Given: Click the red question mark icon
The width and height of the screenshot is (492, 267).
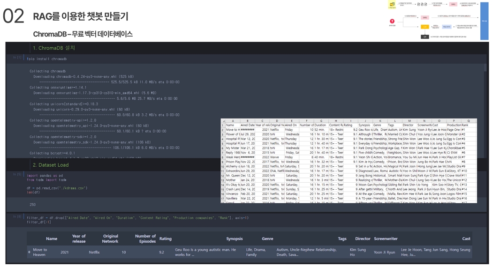Looking at the screenshot, I should click(392, 21).
